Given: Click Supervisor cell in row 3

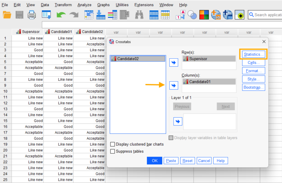Looking at the screenshot, I should [28, 50].
